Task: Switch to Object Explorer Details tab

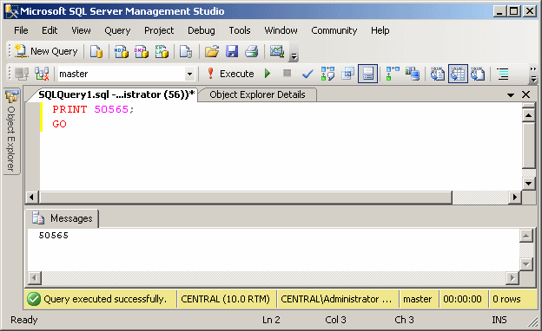Action: [257, 94]
